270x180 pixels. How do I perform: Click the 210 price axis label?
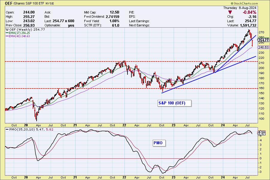tap(261, 63)
